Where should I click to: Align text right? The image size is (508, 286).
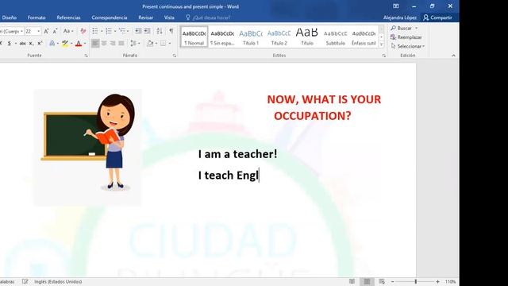click(x=113, y=43)
